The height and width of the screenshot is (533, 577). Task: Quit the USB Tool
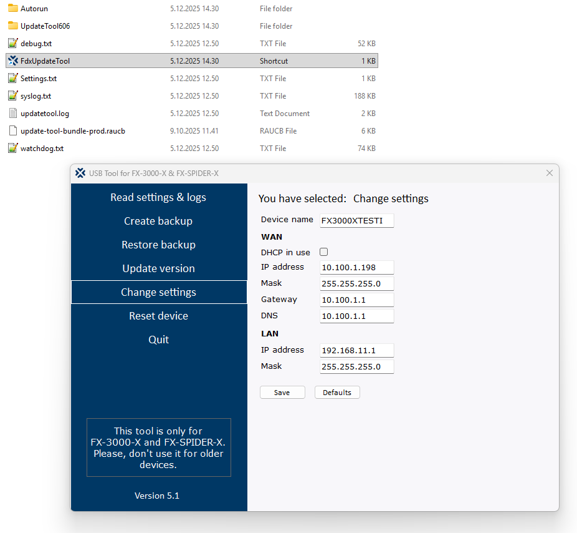[x=158, y=340]
